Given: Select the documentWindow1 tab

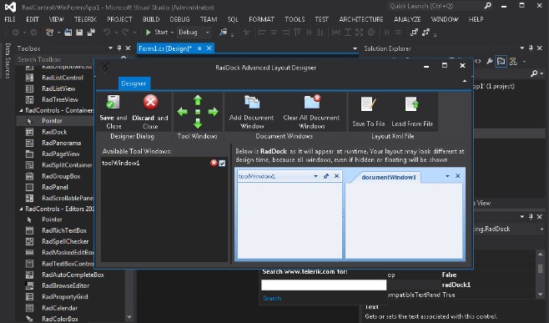Looking at the screenshot, I should click(x=388, y=177).
